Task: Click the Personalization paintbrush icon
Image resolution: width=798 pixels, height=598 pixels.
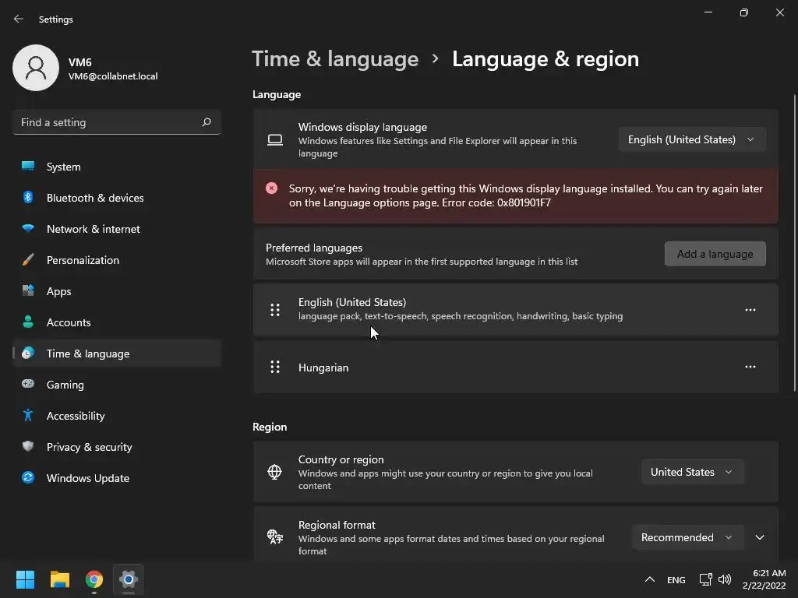Action: pyautogui.click(x=28, y=260)
